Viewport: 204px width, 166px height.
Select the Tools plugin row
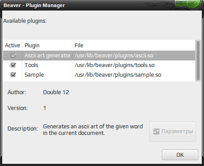click(99, 65)
